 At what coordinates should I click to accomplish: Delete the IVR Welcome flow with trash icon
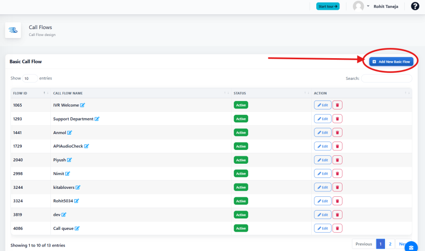coord(338,105)
